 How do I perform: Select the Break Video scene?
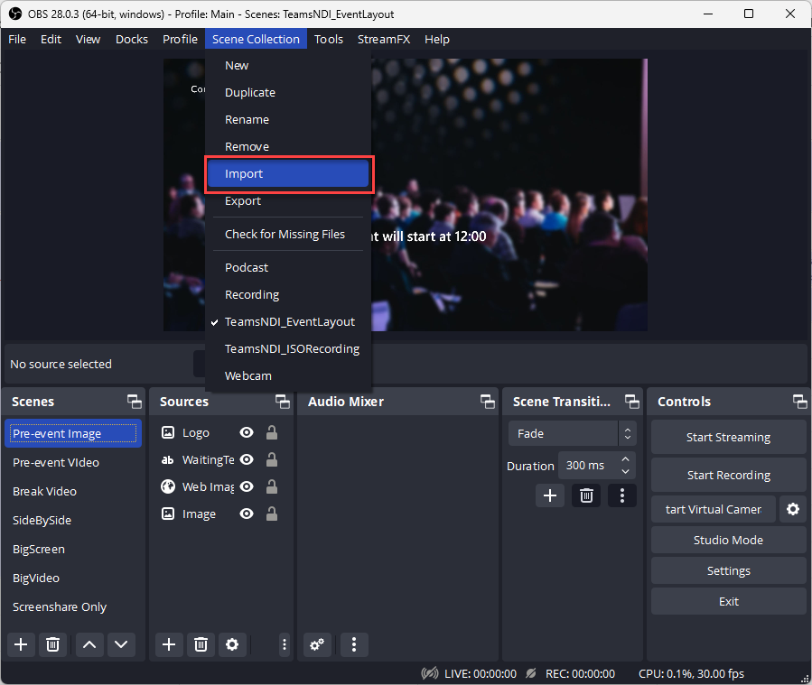click(73, 492)
